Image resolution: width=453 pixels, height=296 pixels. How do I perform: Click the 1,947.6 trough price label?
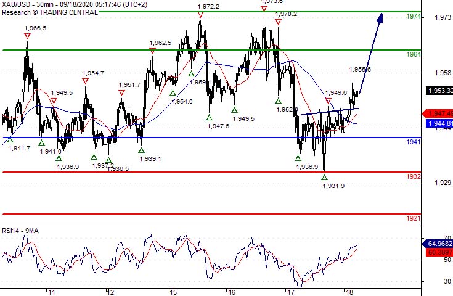pyautogui.click(x=218, y=126)
